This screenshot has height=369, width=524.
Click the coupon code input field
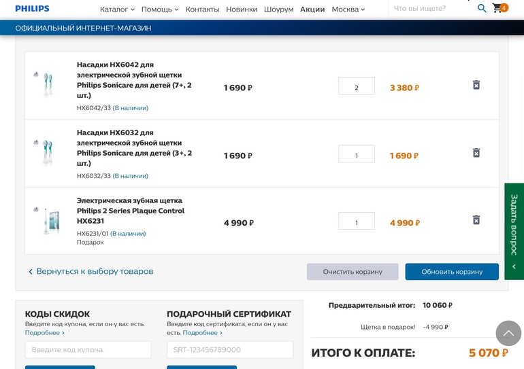[x=88, y=349]
